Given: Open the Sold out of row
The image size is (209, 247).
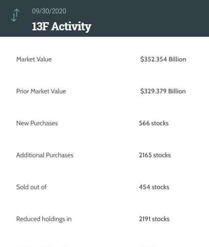Looking at the screenshot, I should pyautogui.click(x=104, y=187).
